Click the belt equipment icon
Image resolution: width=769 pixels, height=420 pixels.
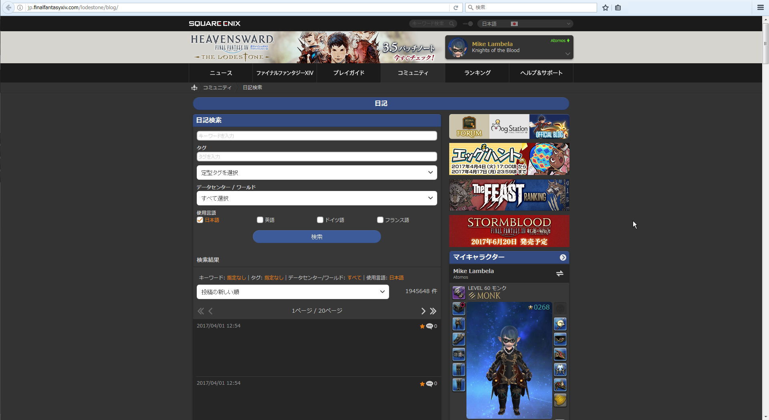(x=459, y=354)
